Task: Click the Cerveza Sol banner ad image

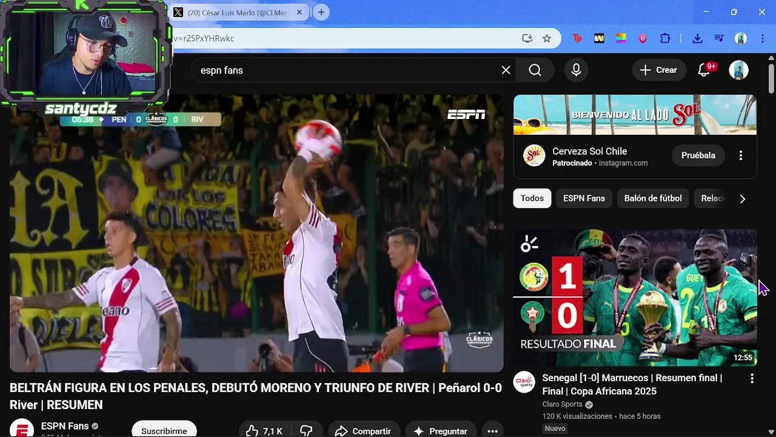Action: click(x=635, y=115)
